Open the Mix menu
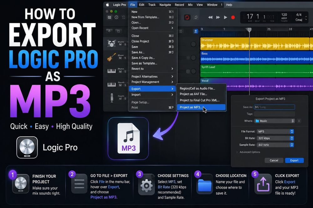The width and height of the screenshot is (313, 208). coord(190,5)
